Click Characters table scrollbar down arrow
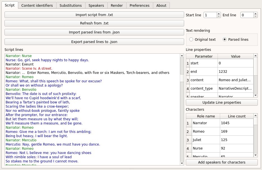262x170 pixels. click(256, 155)
